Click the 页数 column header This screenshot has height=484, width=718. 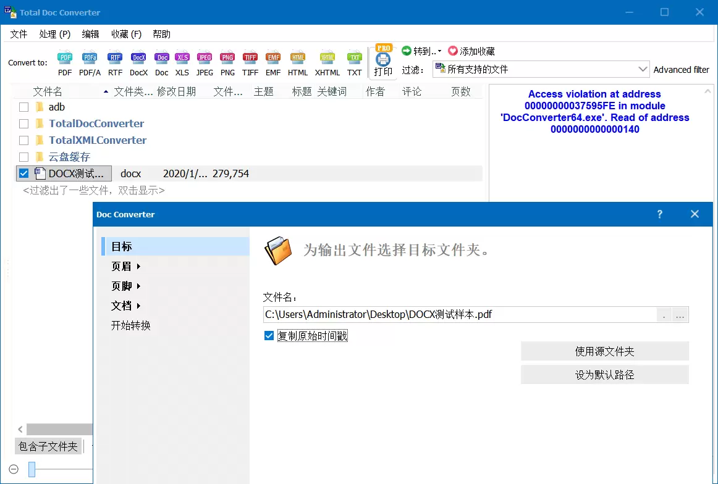[x=461, y=91]
